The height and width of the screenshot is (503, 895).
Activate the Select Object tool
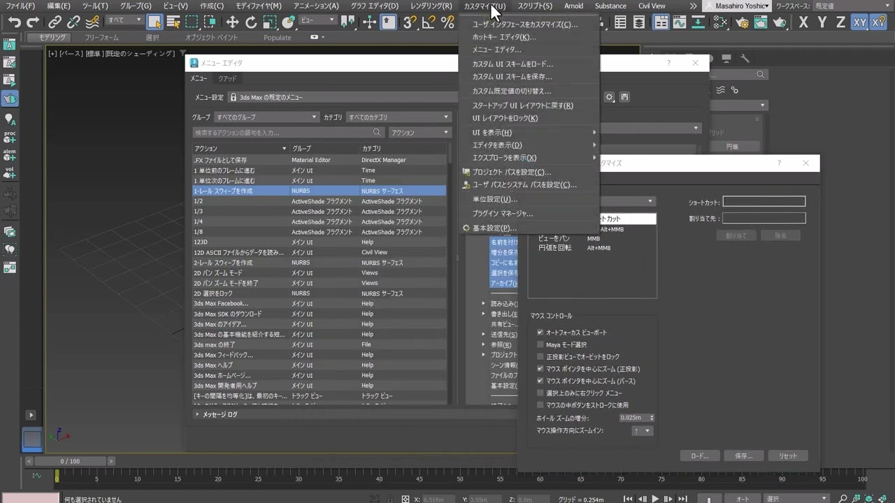pos(155,22)
